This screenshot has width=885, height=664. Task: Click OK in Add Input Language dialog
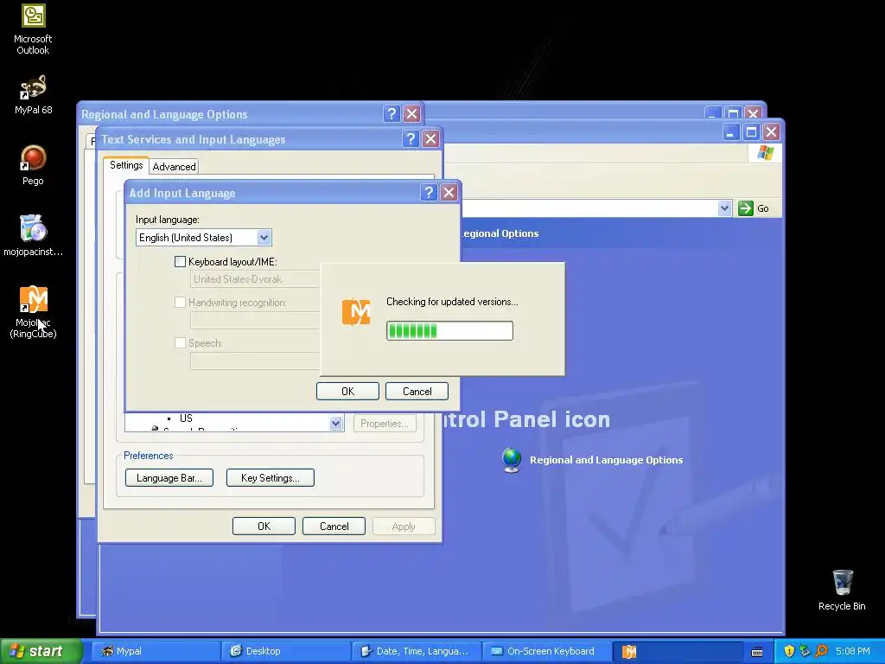point(347,392)
